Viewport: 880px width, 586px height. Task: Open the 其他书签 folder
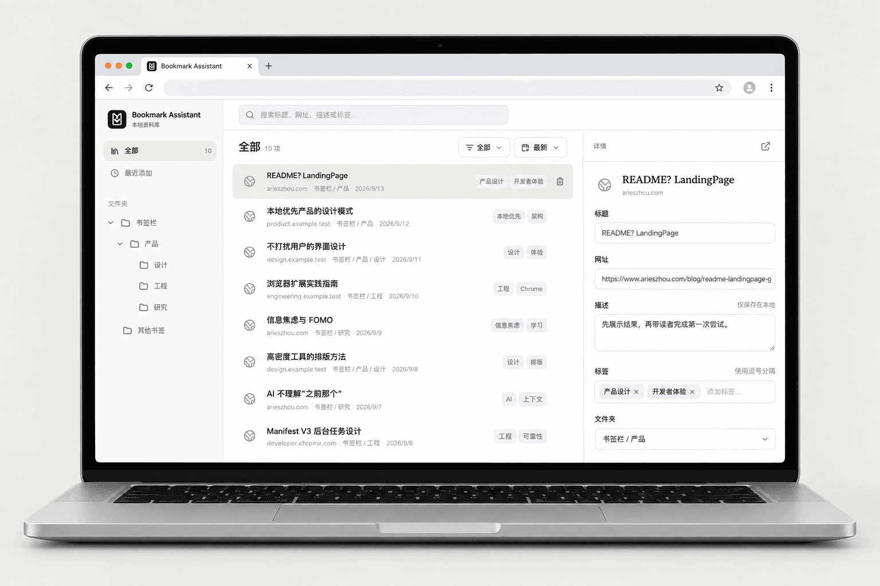coord(144,330)
